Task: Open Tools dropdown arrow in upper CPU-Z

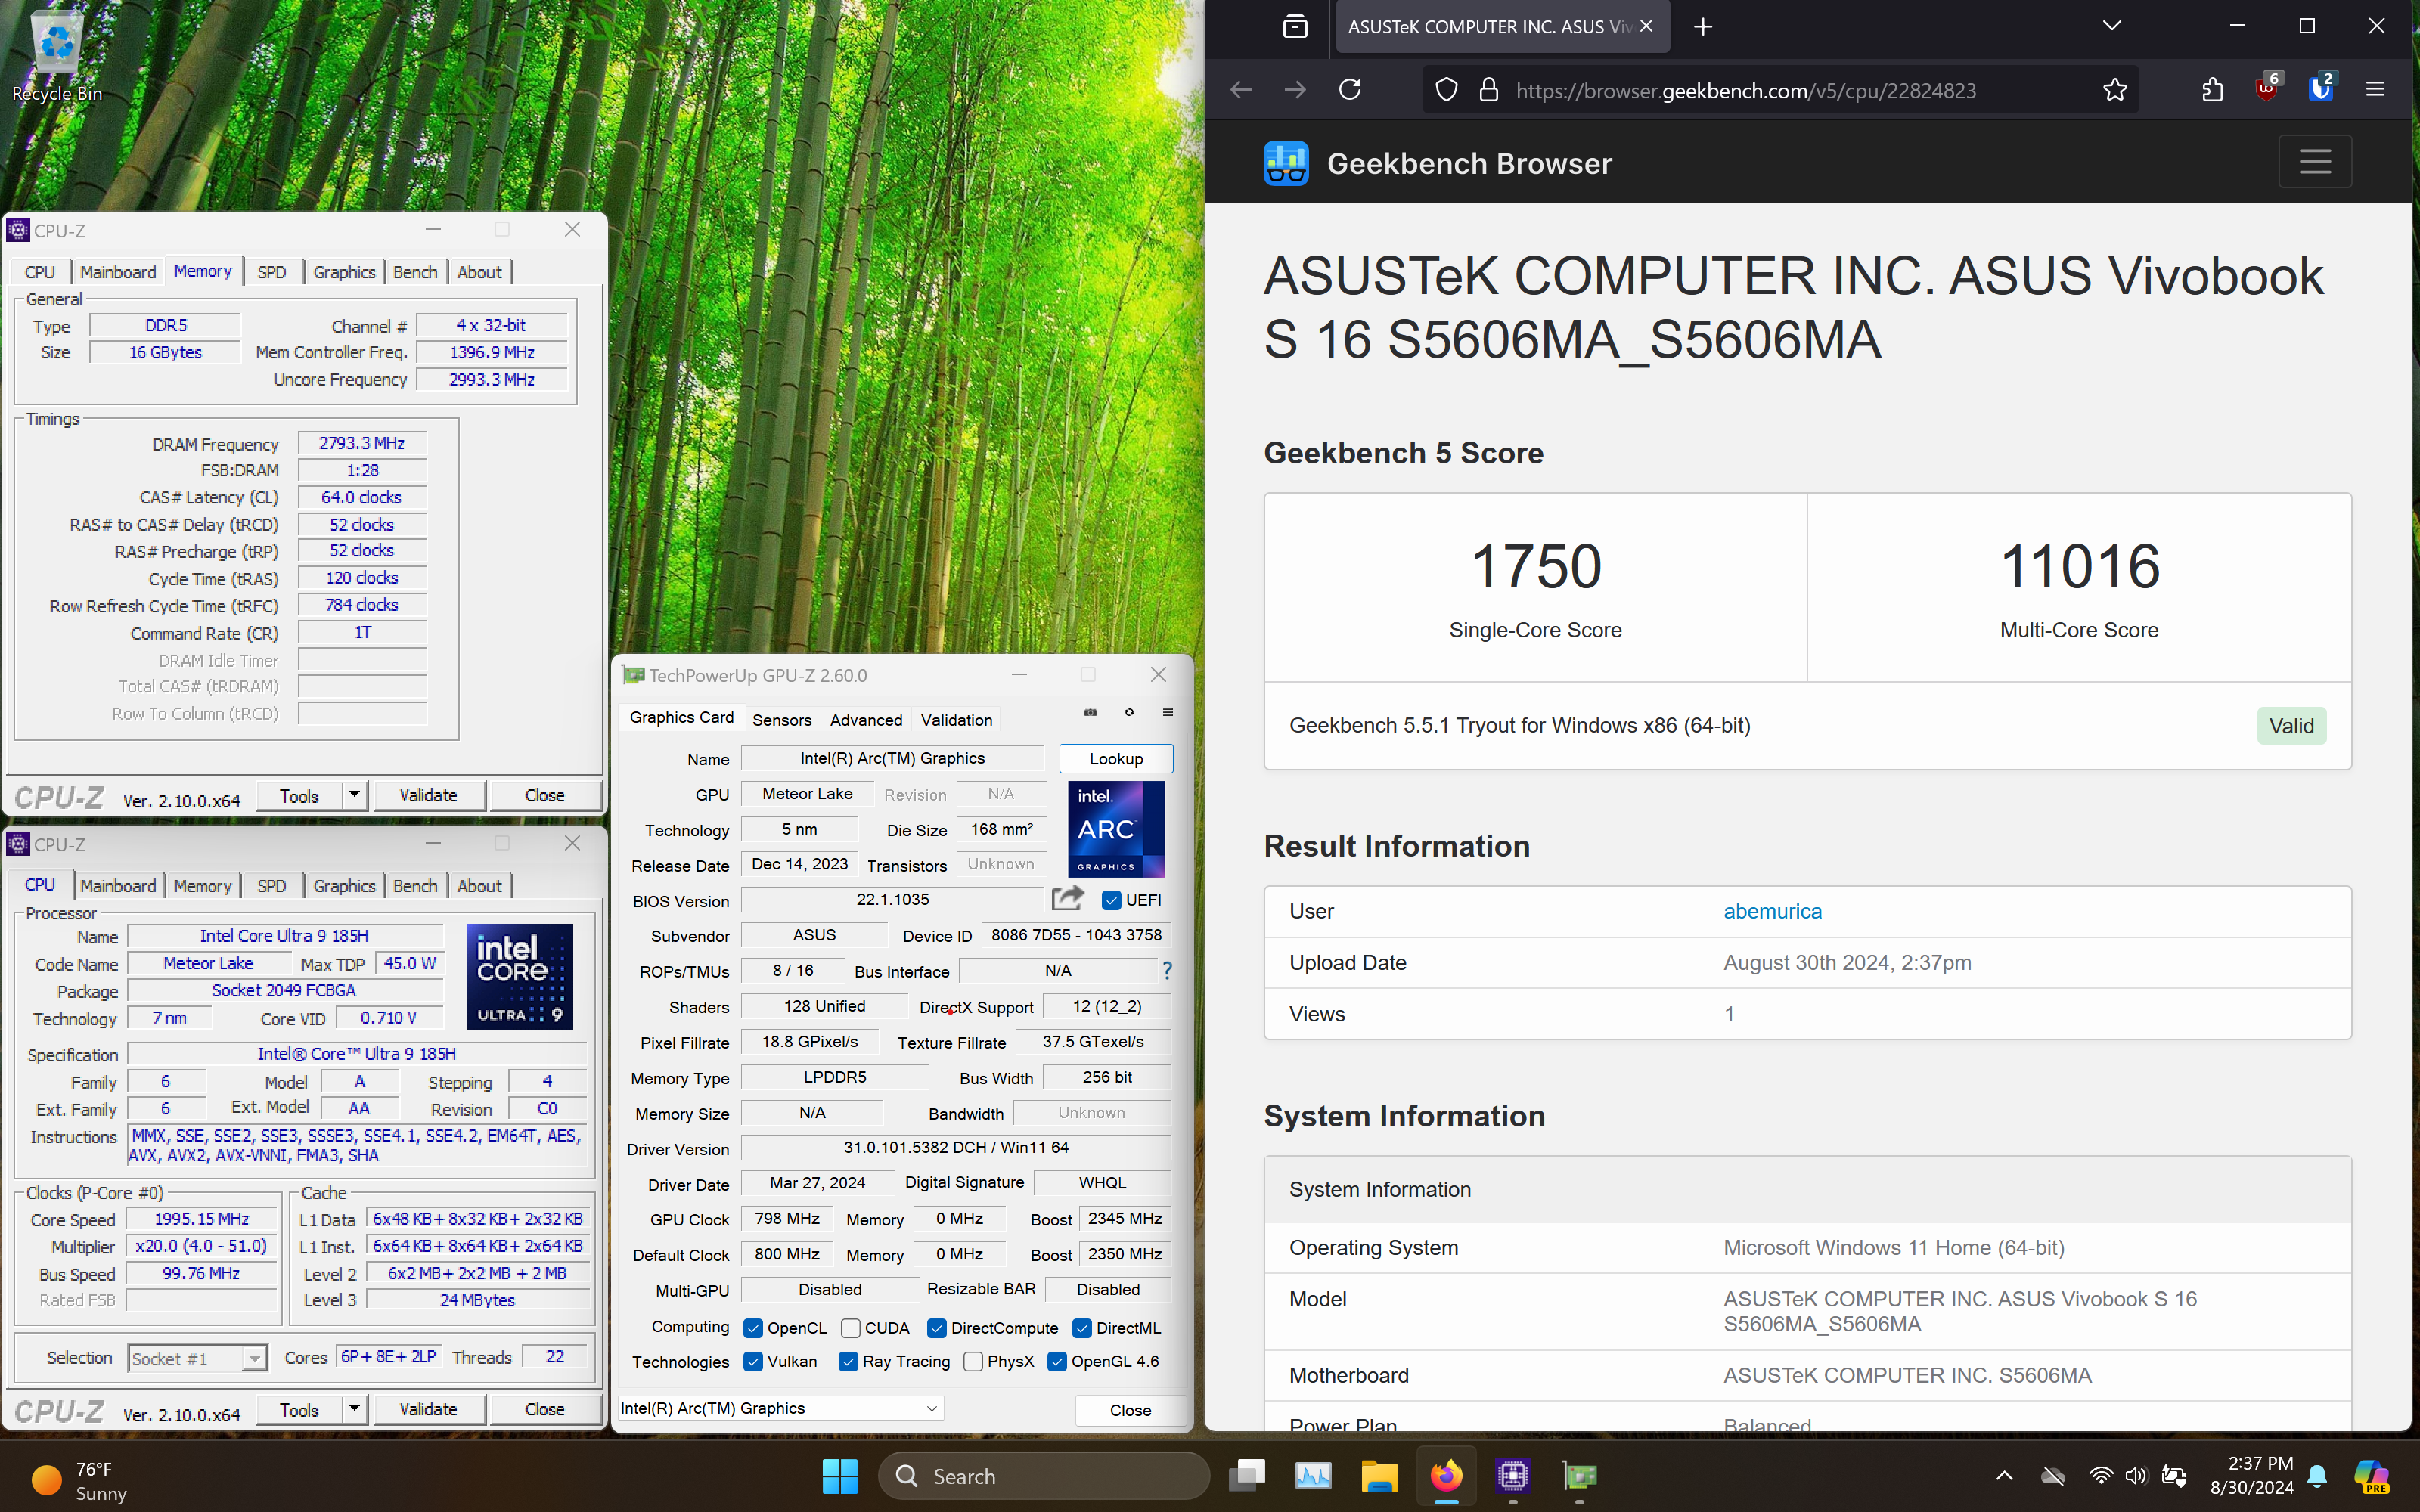Action: click(354, 795)
